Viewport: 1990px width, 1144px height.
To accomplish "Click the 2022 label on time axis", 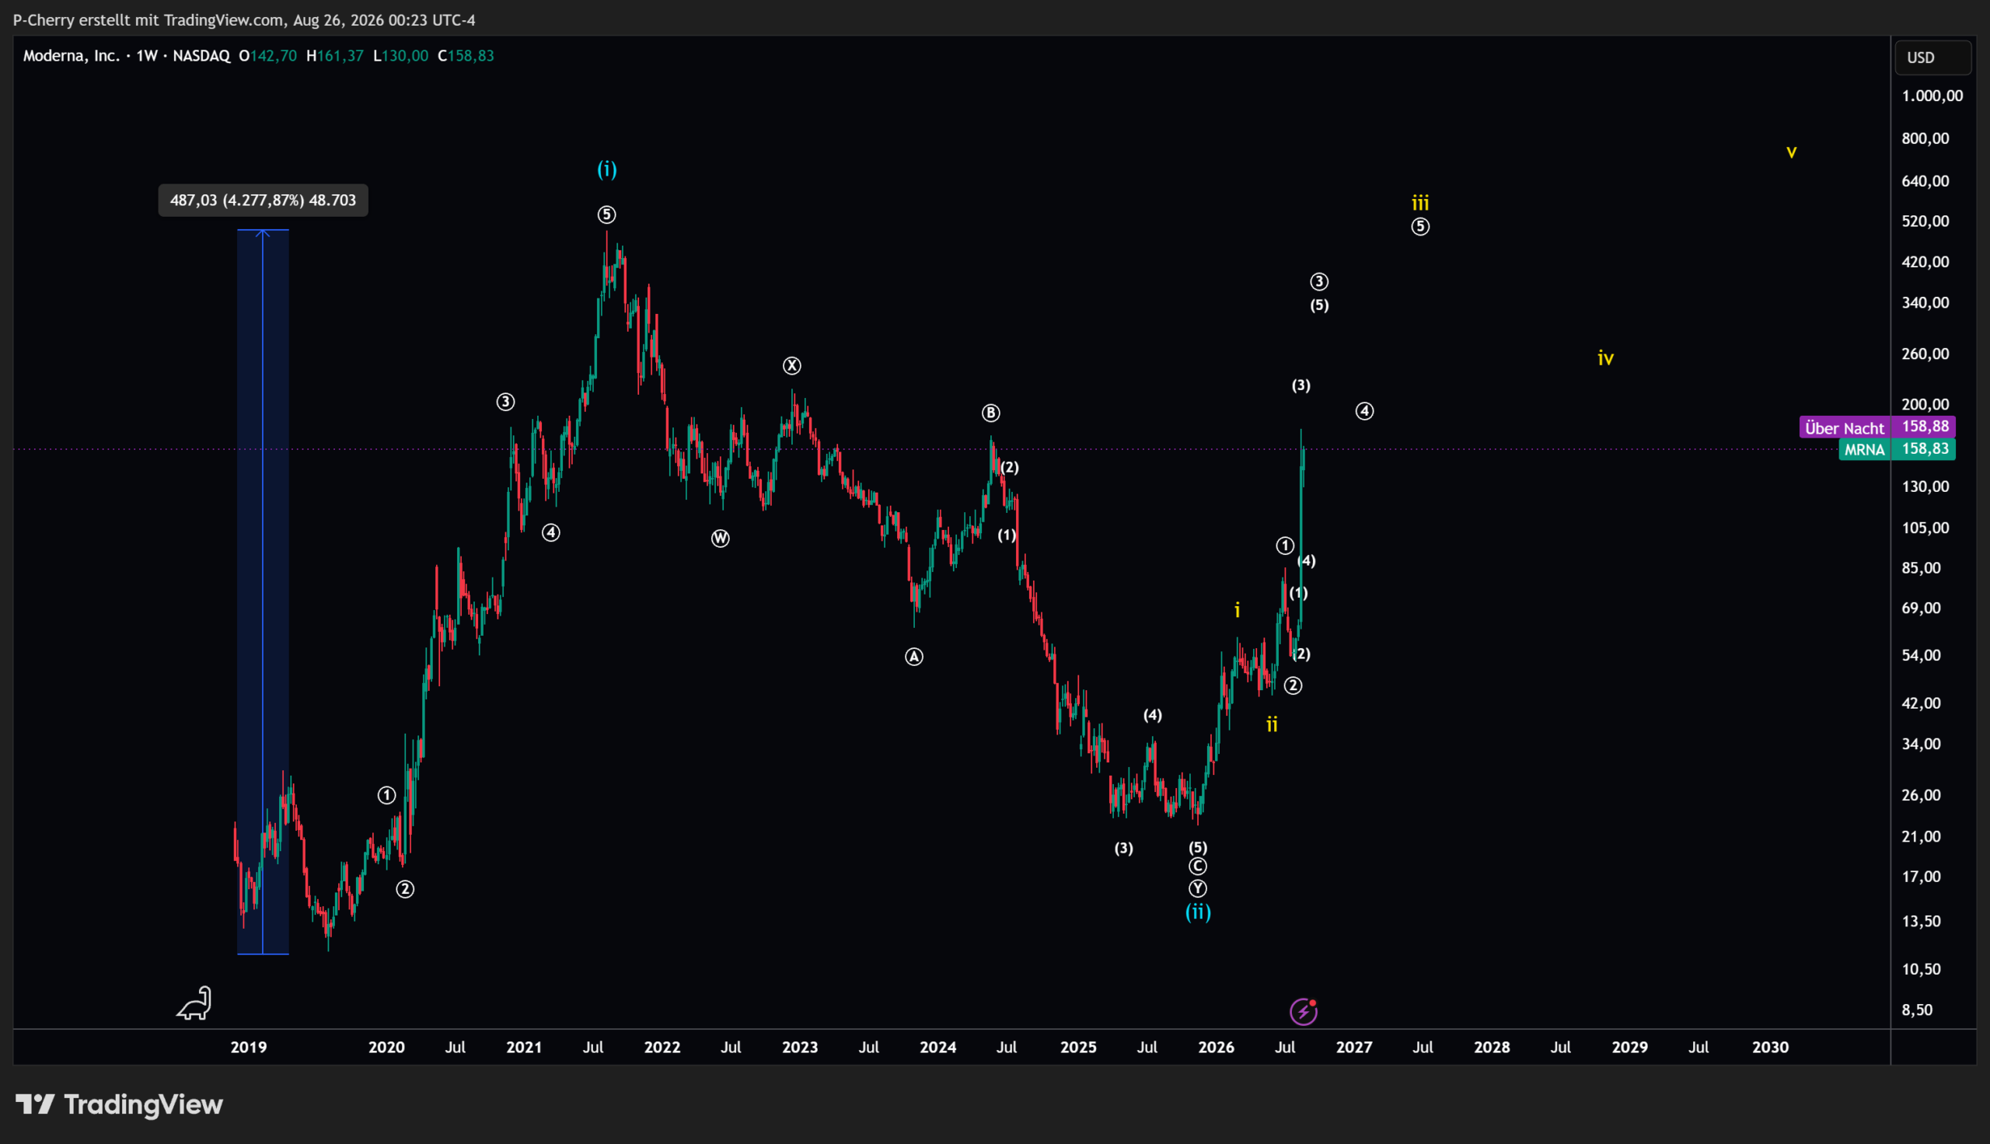I will pos(662,1048).
